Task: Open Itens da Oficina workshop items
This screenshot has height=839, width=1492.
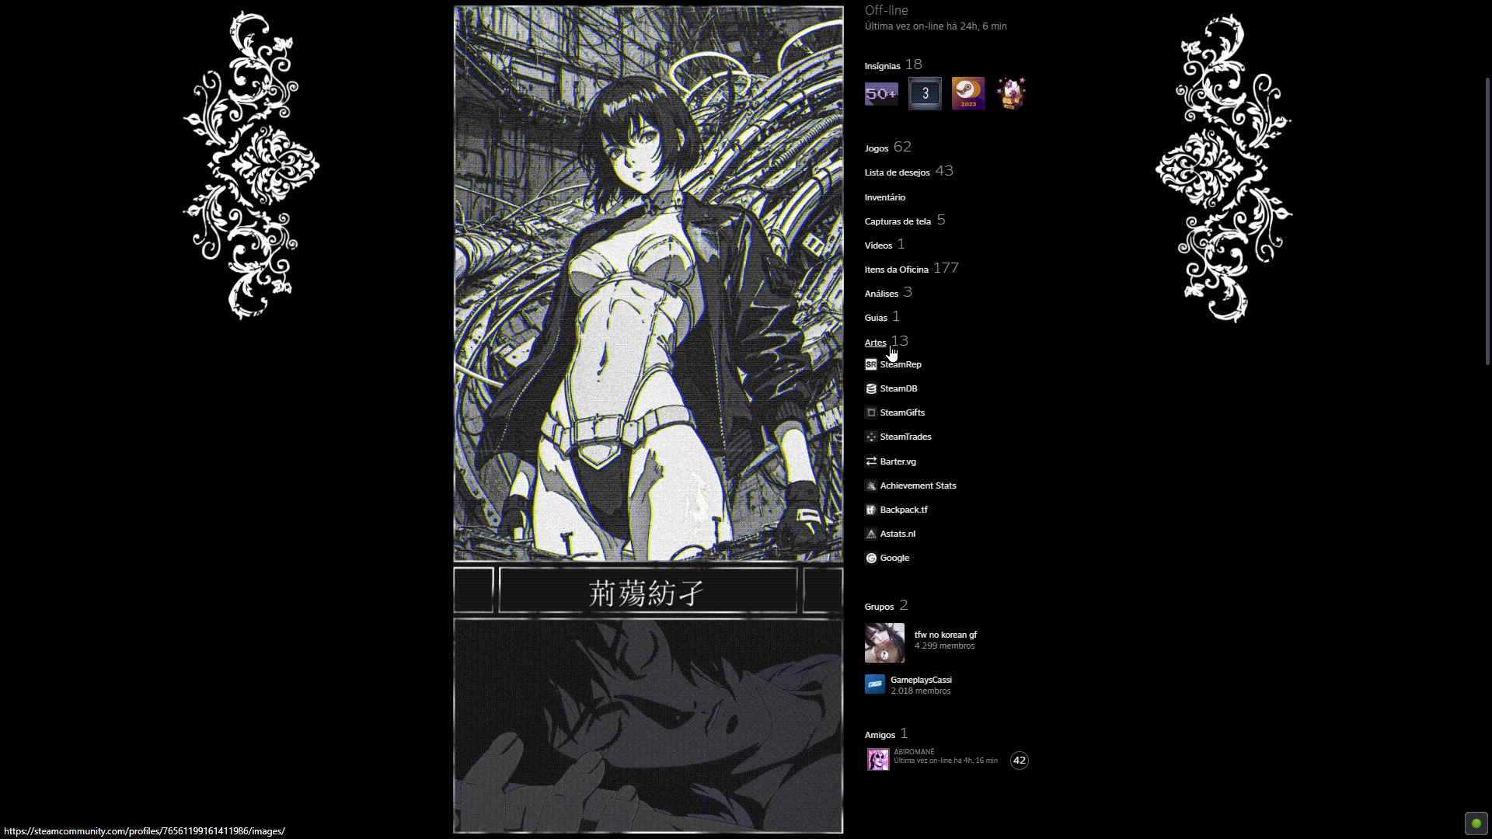Action: click(x=896, y=270)
